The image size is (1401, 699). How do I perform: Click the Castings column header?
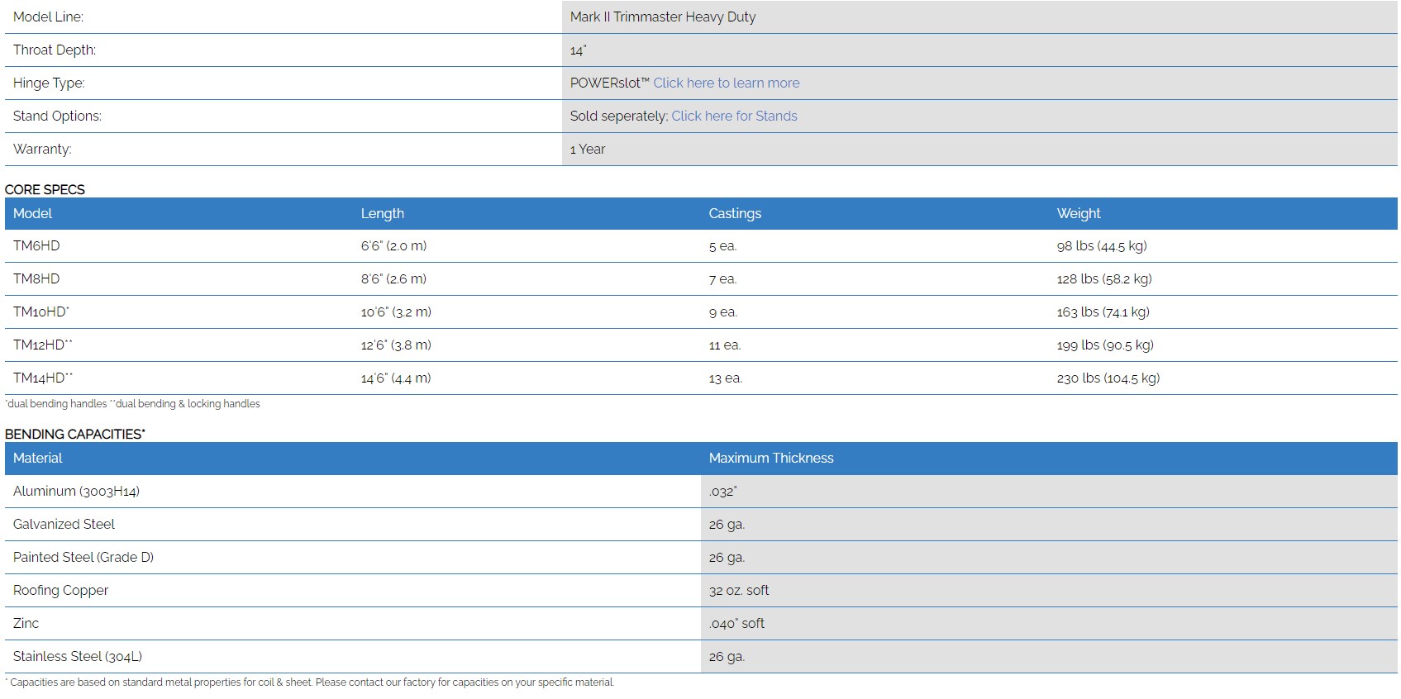[735, 213]
